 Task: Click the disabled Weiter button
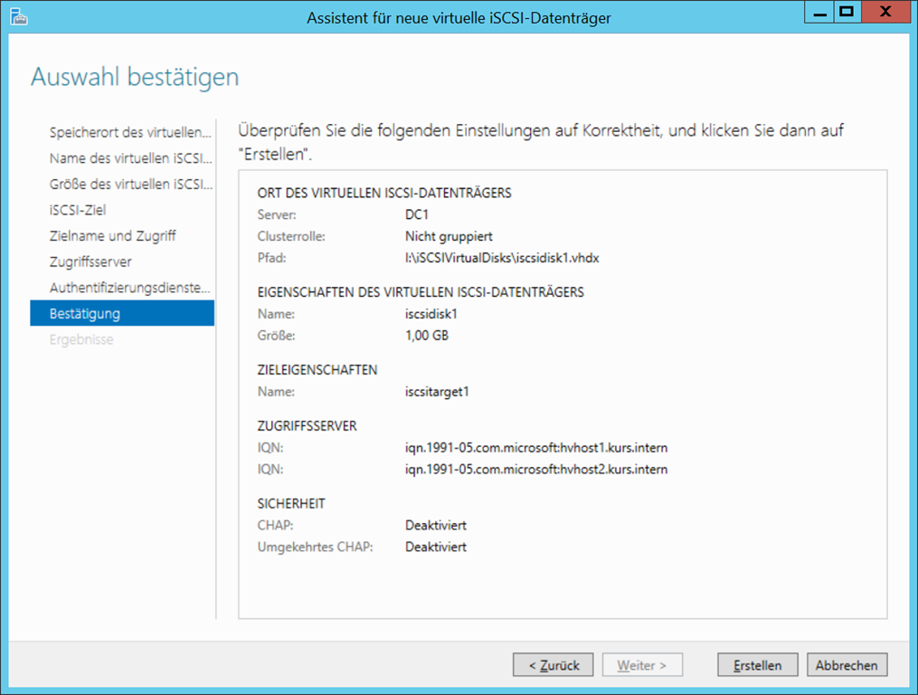tap(641, 665)
